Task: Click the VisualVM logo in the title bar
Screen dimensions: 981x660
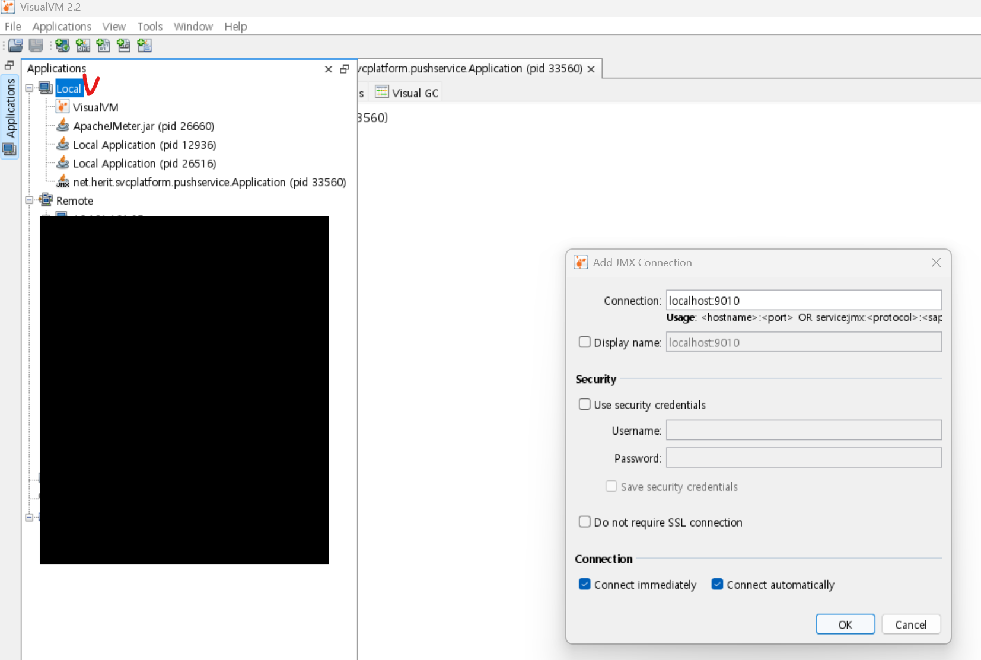Action: 8,7
